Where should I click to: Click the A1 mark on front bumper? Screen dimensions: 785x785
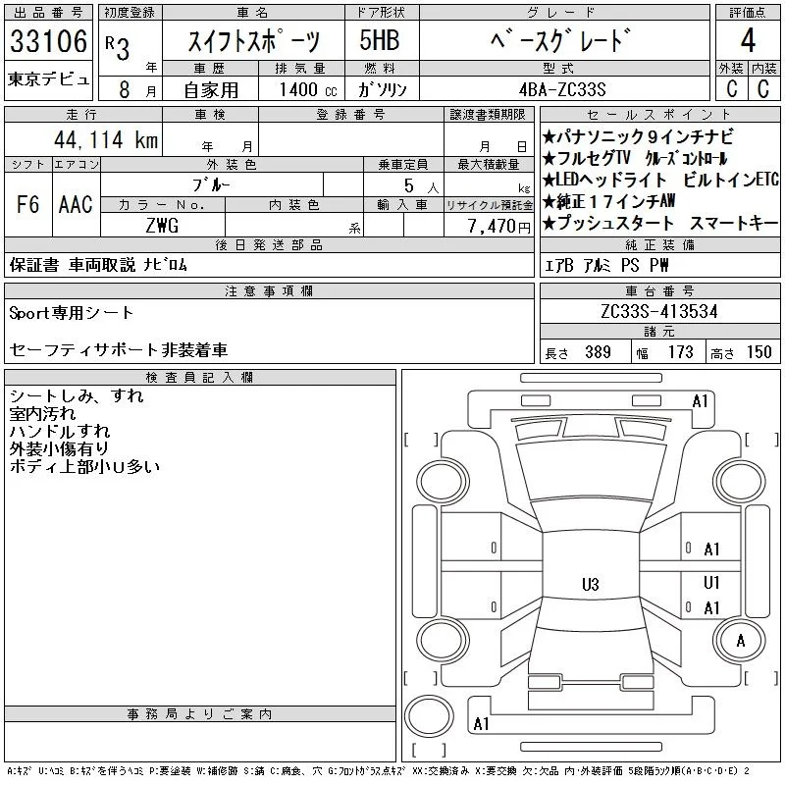point(700,401)
